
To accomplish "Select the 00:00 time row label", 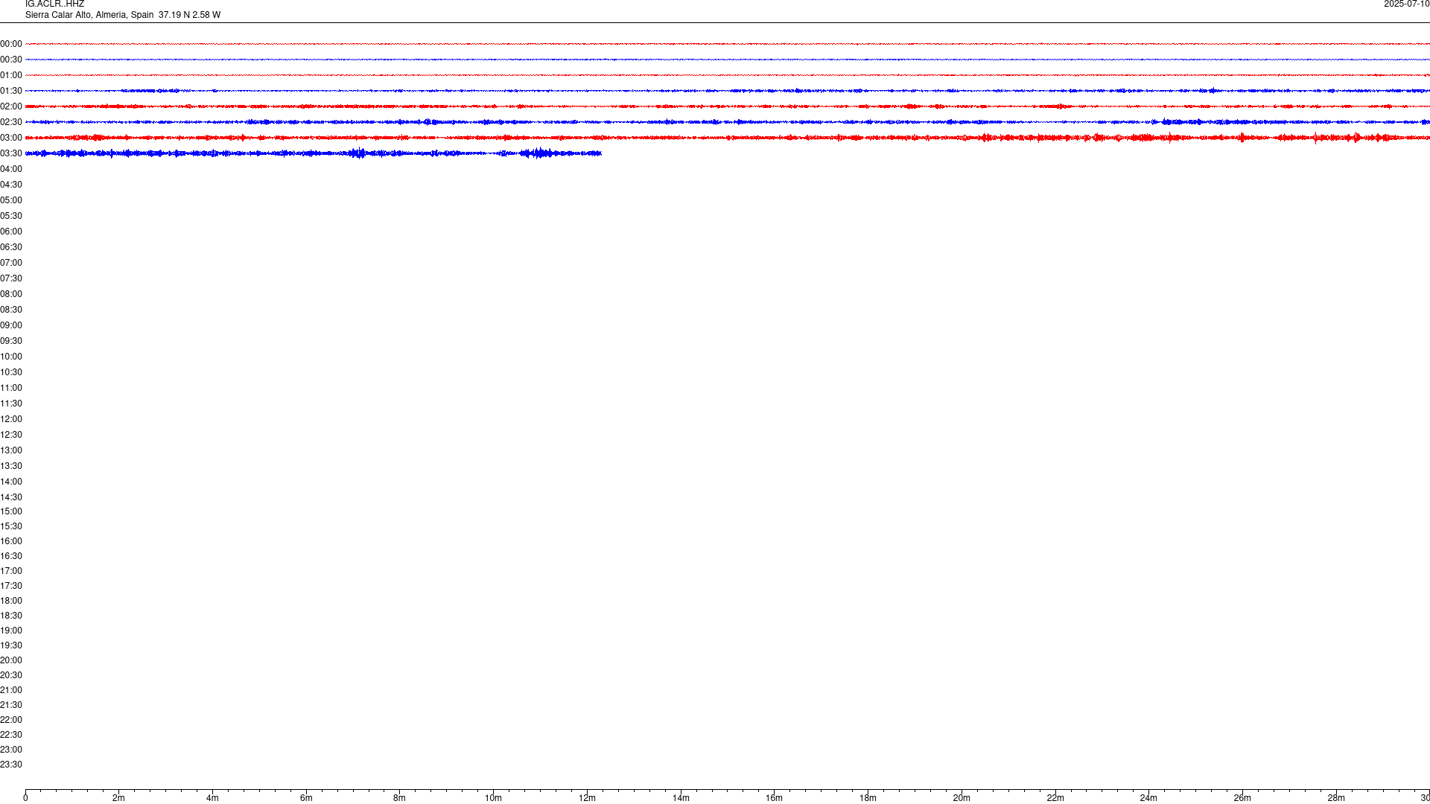I will [x=11, y=44].
